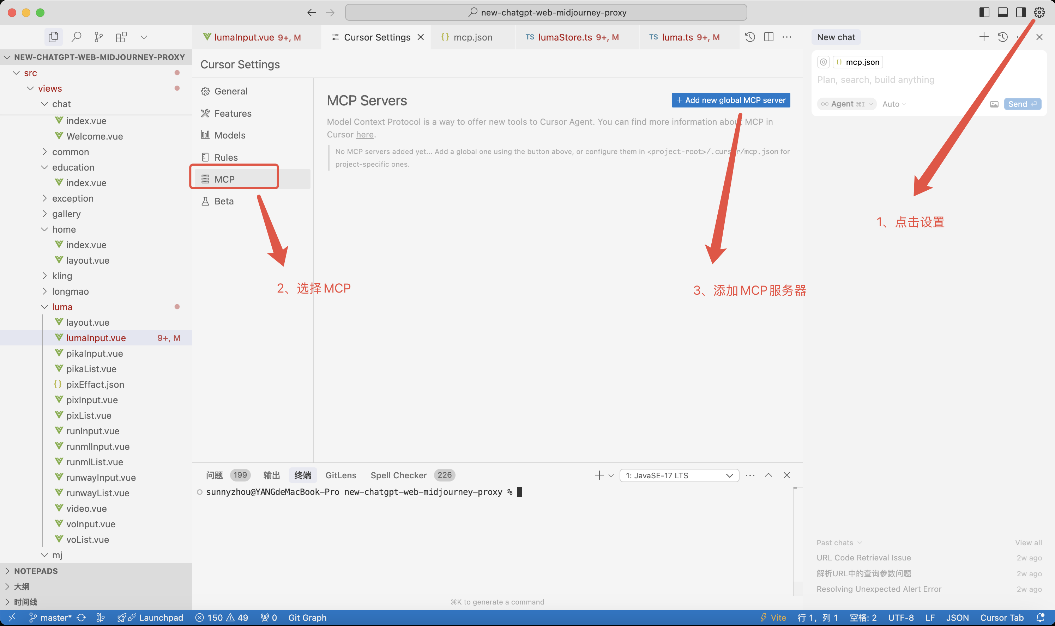Screen dimensions: 1055x626
Task: Click split editor icon in tab bar
Action: point(768,37)
